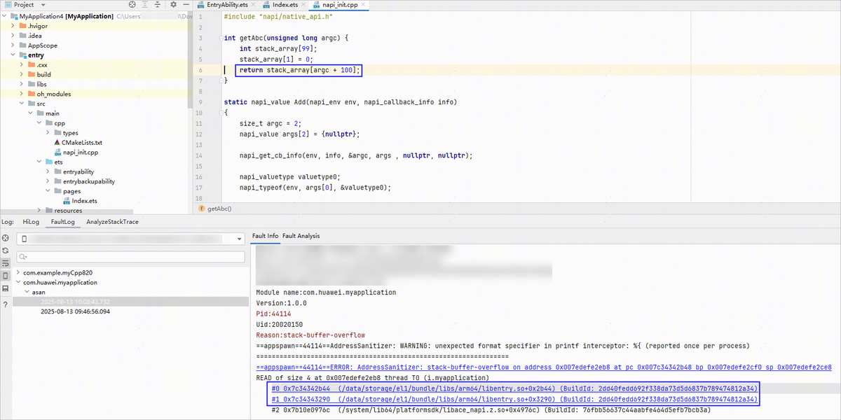The height and width of the screenshot is (420, 841).
Task: Click the help question mark icon
Action: [6, 304]
